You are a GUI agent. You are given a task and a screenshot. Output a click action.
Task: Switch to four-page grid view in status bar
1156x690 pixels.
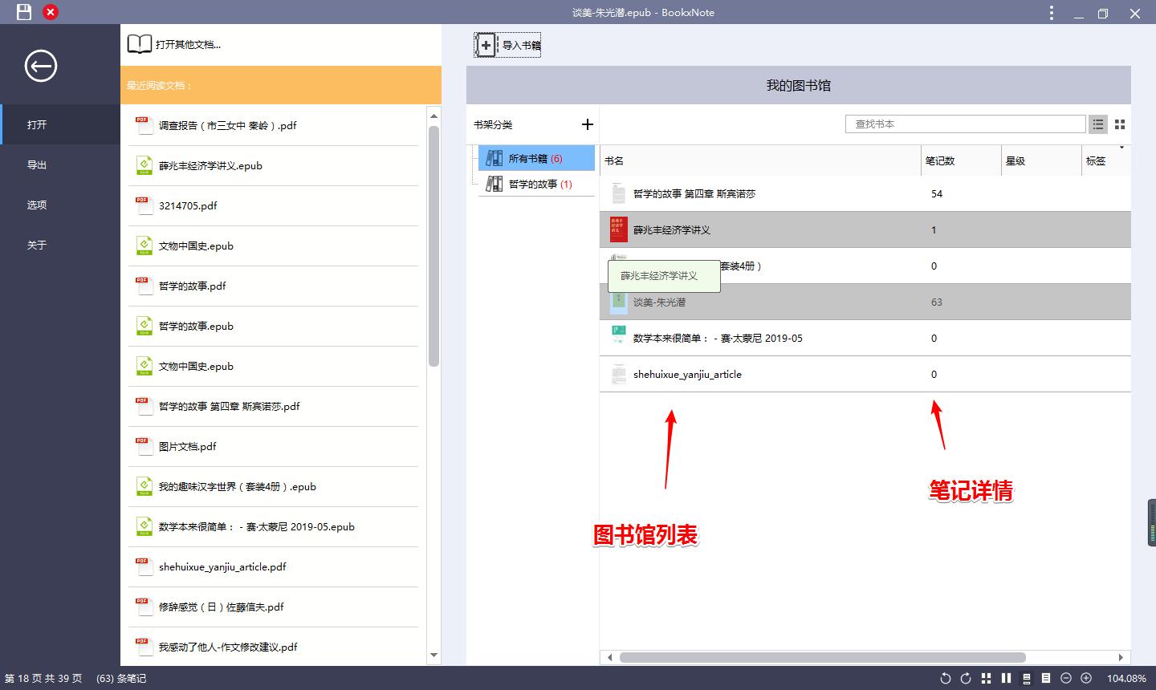[x=986, y=678]
